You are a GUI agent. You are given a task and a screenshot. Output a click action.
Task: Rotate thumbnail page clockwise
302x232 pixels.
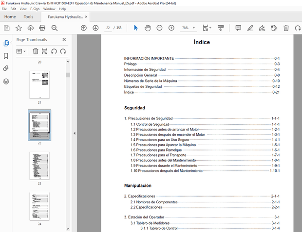[63, 51]
